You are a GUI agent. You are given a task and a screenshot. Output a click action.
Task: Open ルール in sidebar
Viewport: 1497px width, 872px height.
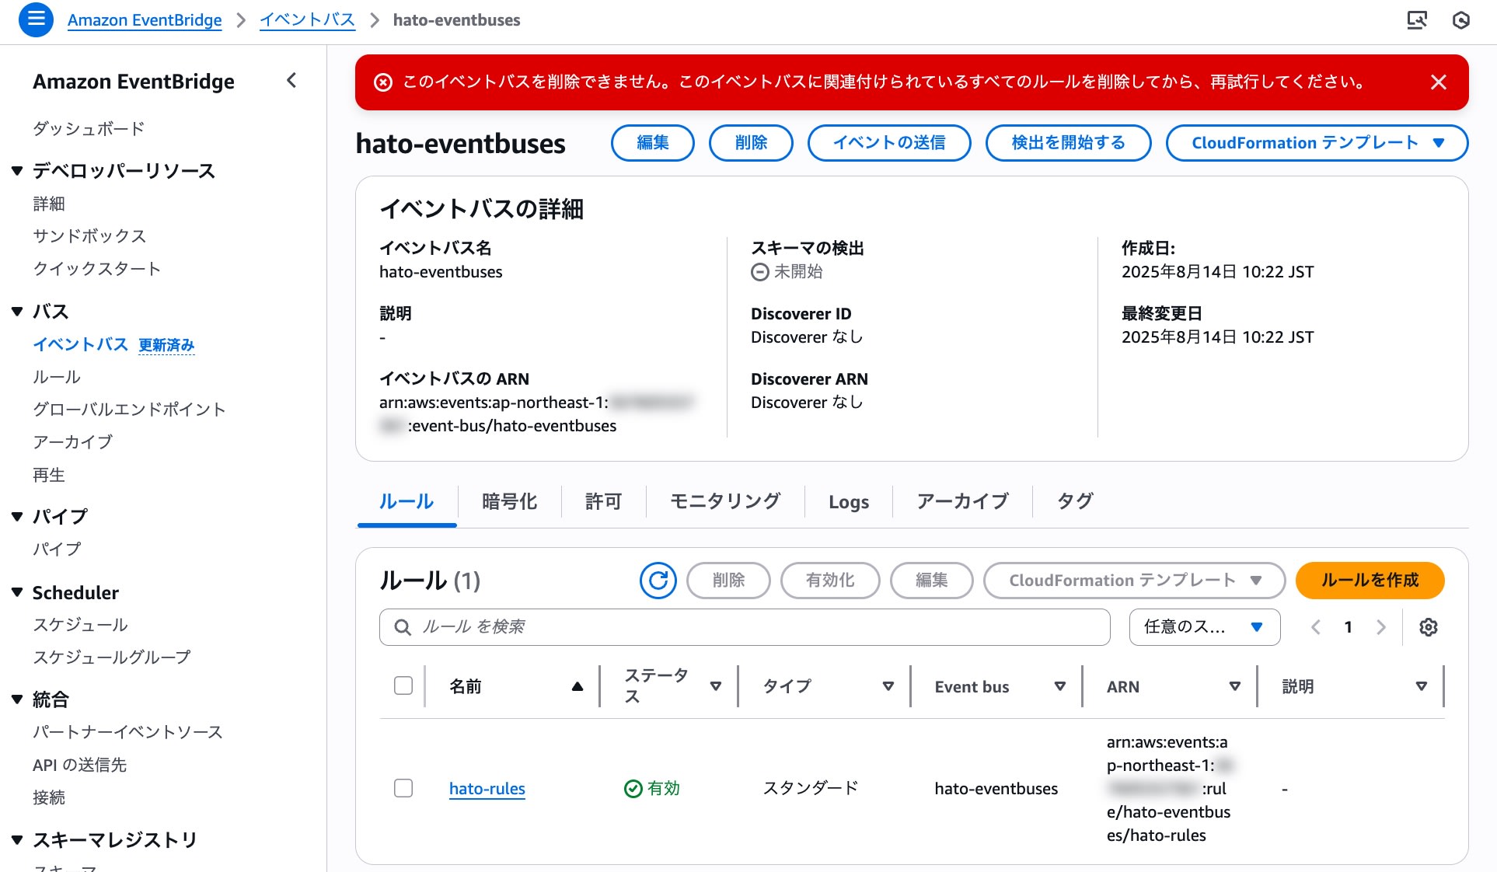tap(57, 377)
